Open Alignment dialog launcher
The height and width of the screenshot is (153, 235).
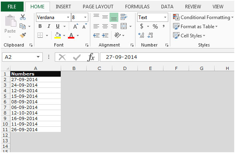[x=132, y=45]
